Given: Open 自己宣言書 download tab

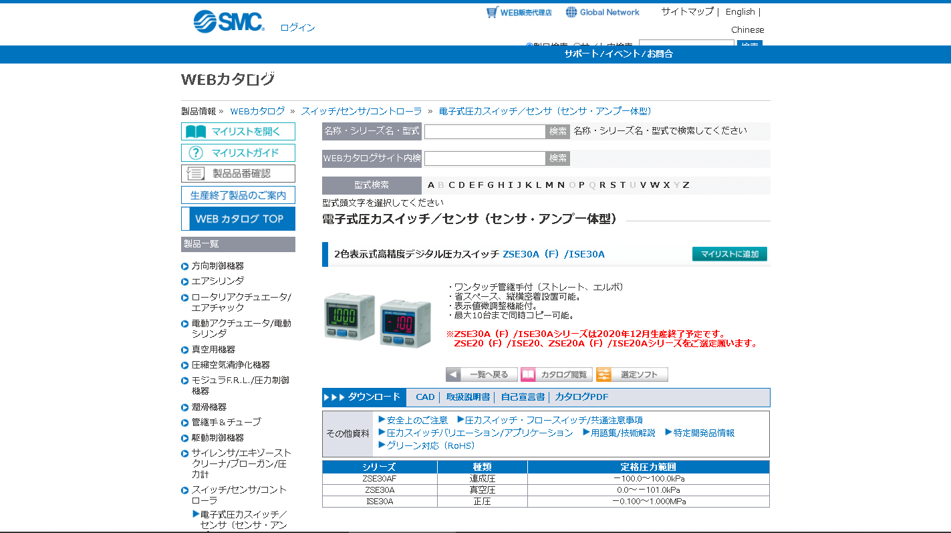Looking at the screenshot, I should (523, 397).
